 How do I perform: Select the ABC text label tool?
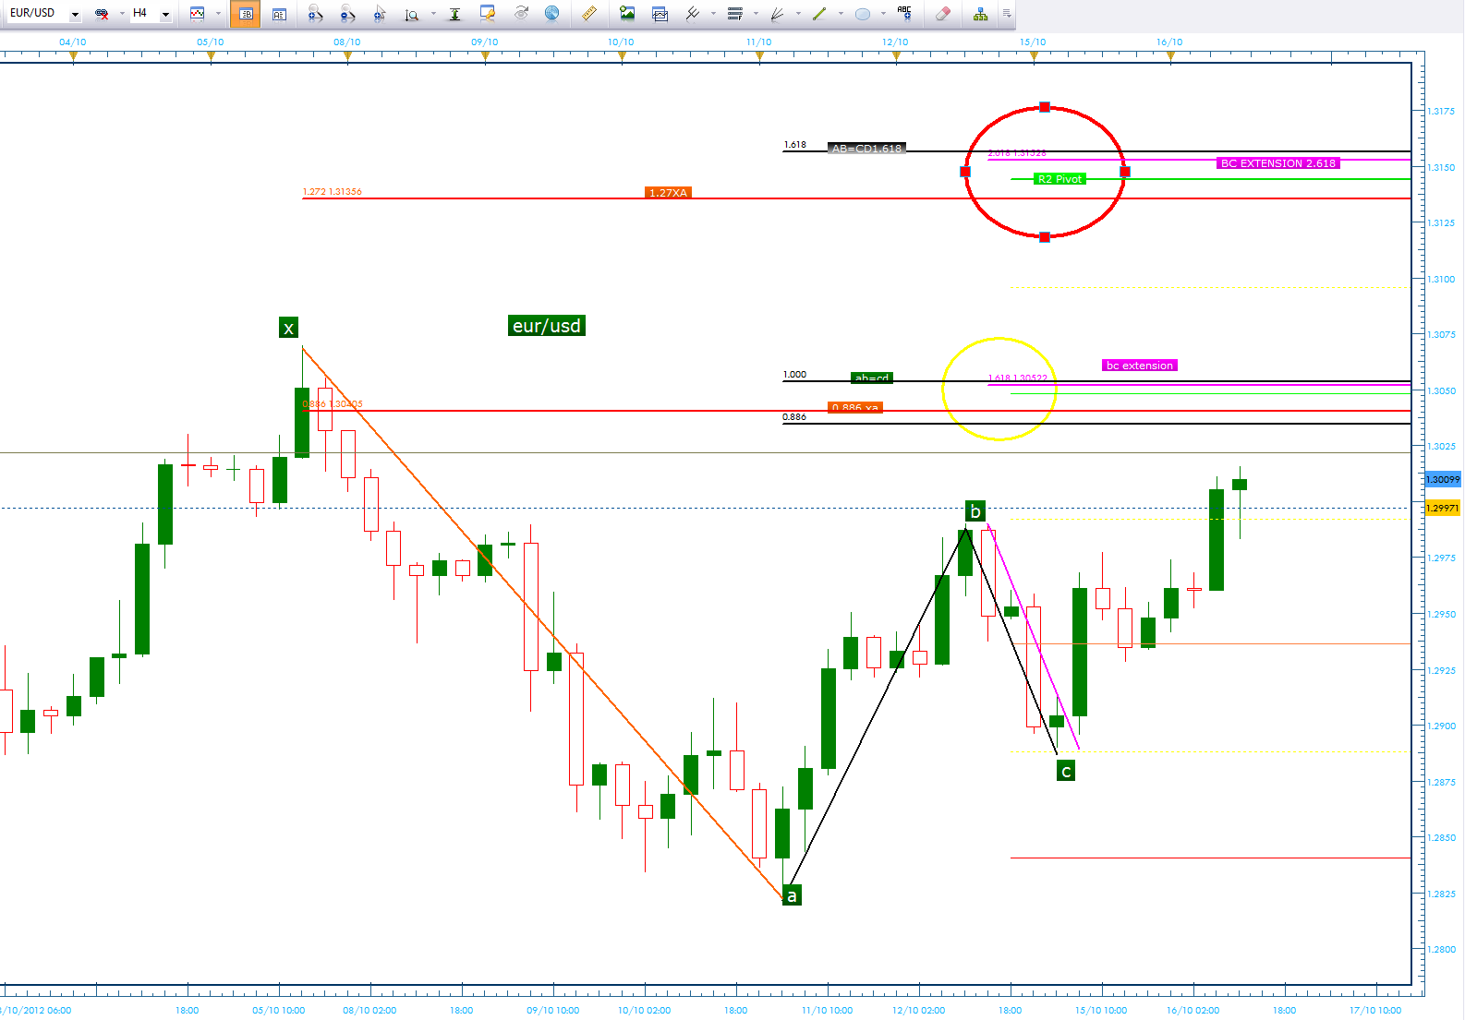tap(904, 14)
